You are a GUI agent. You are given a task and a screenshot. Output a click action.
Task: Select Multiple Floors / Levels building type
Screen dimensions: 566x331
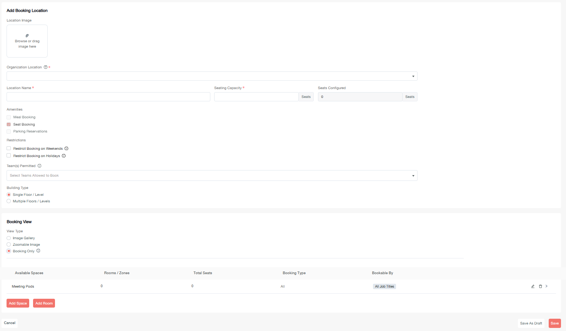pyautogui.click(x=9, y=201)
